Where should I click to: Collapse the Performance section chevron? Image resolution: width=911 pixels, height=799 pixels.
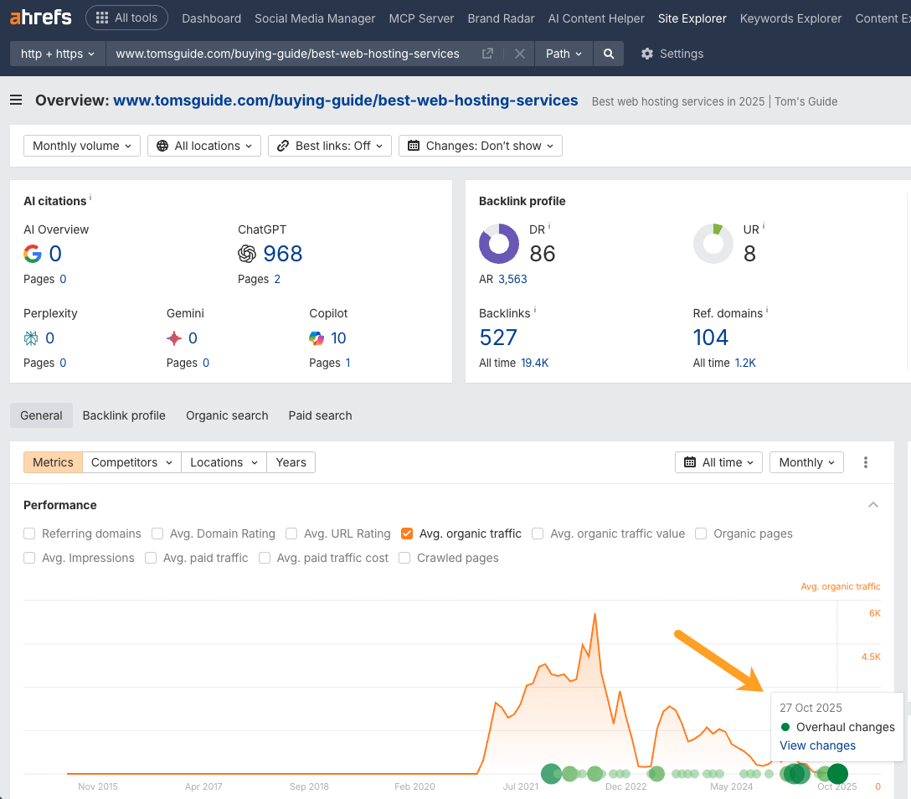[x=873, y=505]
